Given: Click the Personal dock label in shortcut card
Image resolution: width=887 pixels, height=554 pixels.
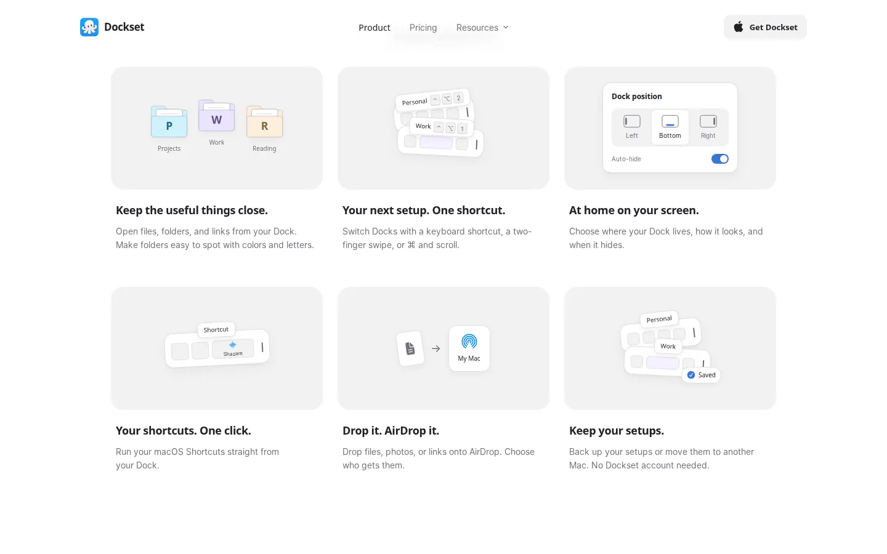Looking at the screenshot, I should tap(415, 102).
